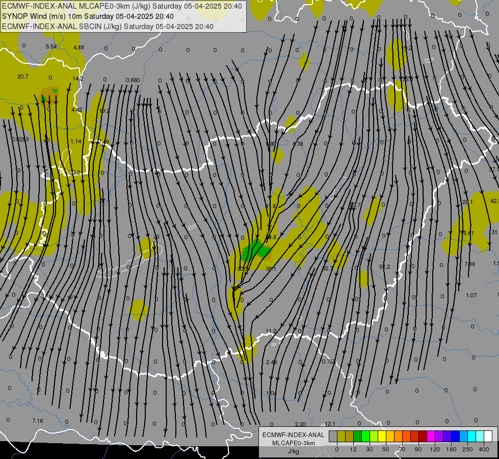
Task: Click the map value 7.16
Action: coord(38,421)
